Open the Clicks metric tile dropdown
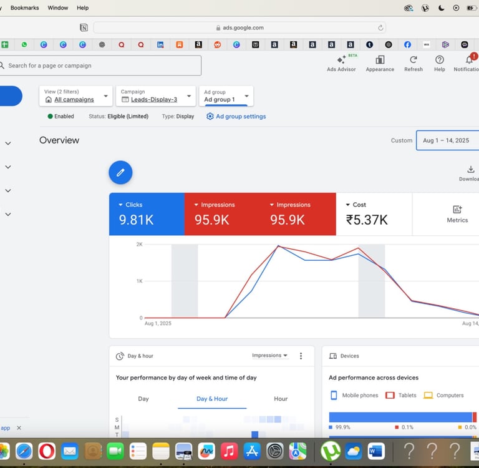 coord(130,205)
